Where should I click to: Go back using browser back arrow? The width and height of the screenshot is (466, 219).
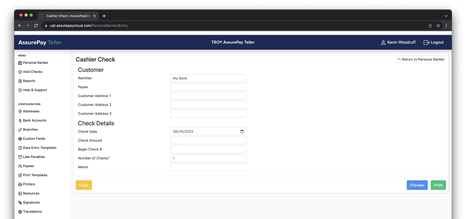(20, 26)
